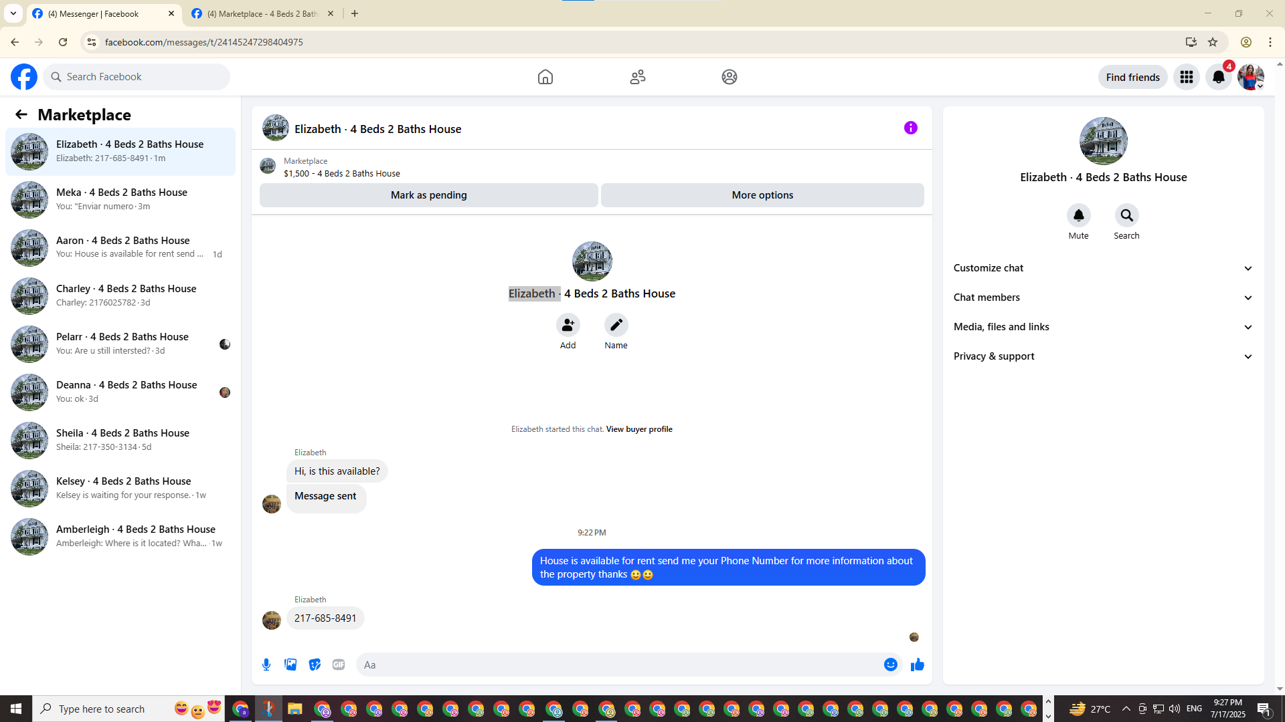The width and height of the screenshot is (1285, 722).
Task: Show hidden system tray icons chevron
Action: [1126, 709]
